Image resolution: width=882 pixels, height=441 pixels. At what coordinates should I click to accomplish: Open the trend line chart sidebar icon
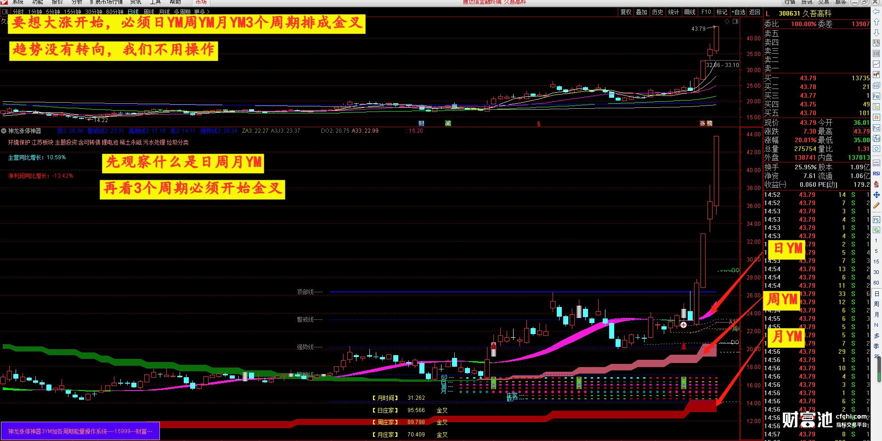(876, 64)
